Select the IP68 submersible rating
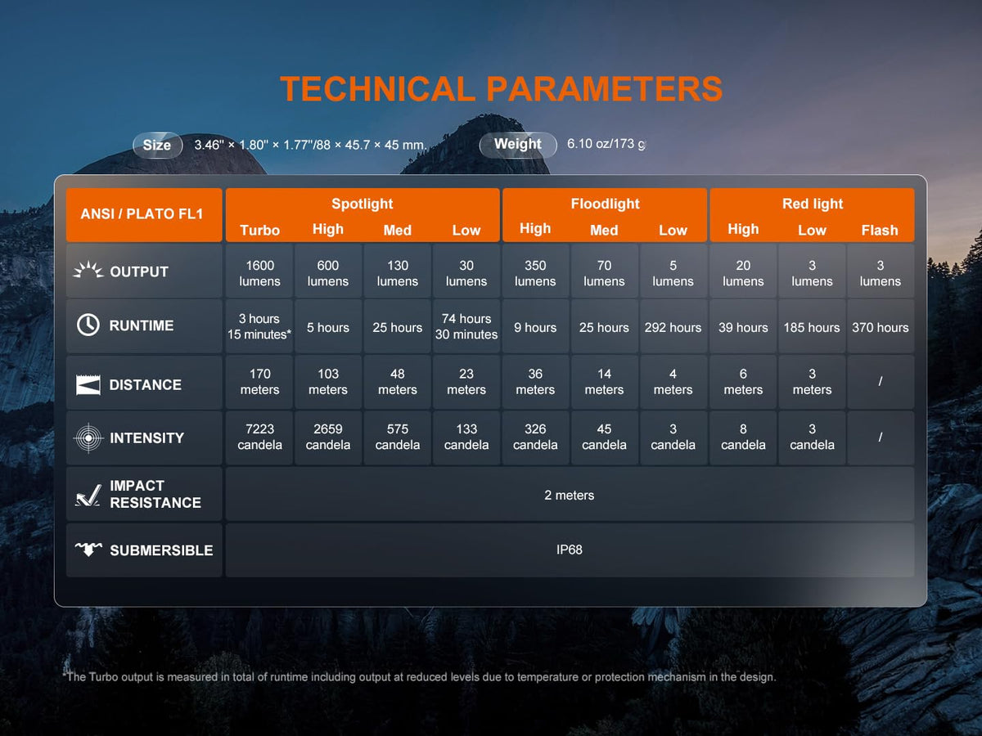 tap(570, 550)
